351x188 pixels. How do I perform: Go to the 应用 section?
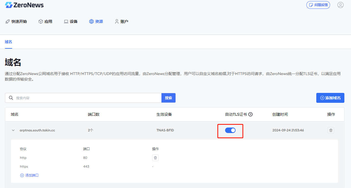(x=45, y=21)
